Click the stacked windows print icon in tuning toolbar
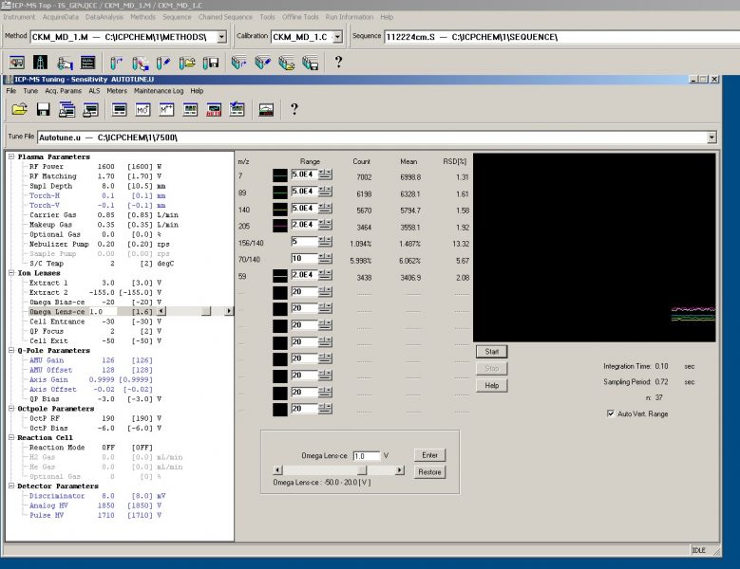 (67, 109)
